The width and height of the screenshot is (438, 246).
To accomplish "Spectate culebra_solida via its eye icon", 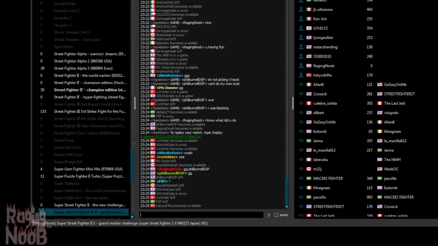I will pos(301,103).
